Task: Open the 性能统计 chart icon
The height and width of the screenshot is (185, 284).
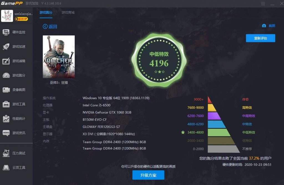Action: pos(6,119)
